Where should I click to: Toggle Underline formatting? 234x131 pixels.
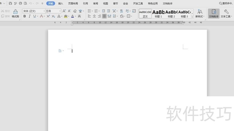(35, 16)
